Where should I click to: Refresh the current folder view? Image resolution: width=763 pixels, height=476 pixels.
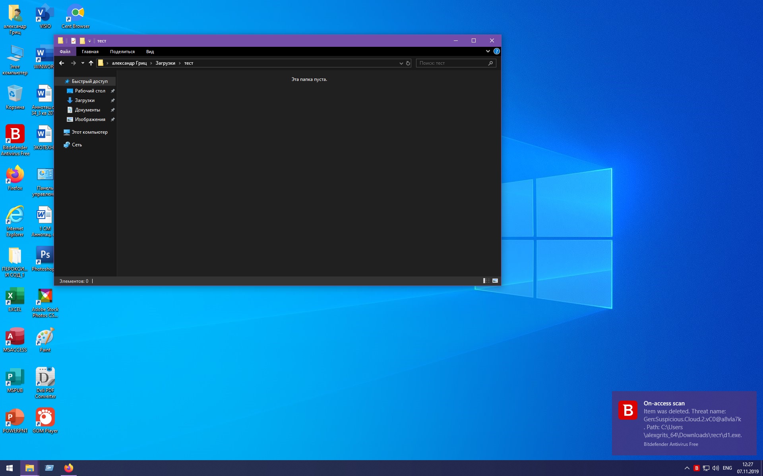[408, 63]
